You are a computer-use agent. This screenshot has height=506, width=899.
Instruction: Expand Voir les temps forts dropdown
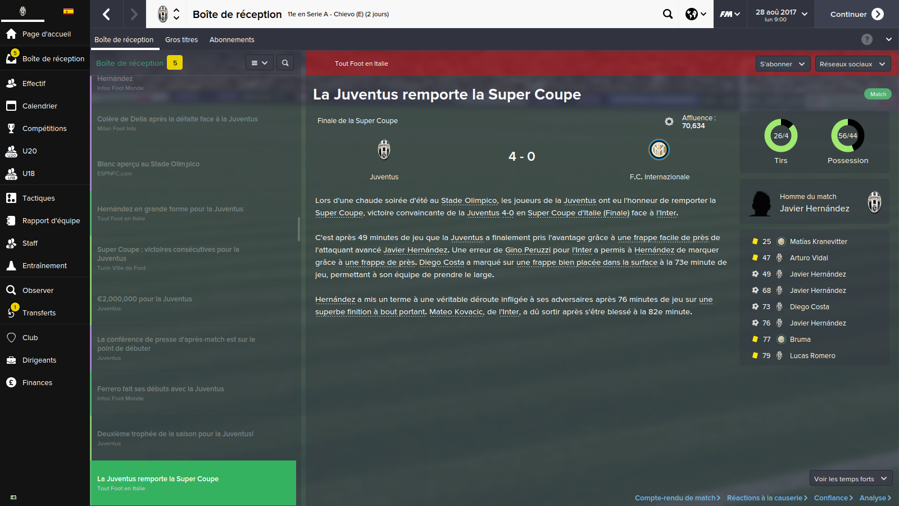(x=851, y=479)
